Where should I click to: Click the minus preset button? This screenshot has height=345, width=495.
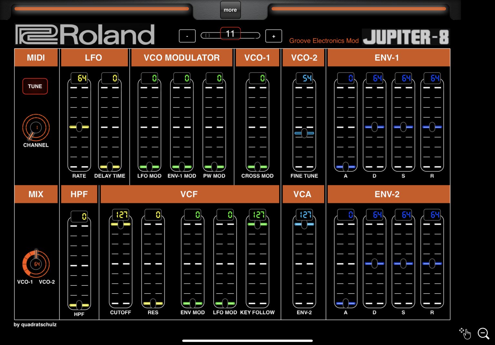point(187,36)
